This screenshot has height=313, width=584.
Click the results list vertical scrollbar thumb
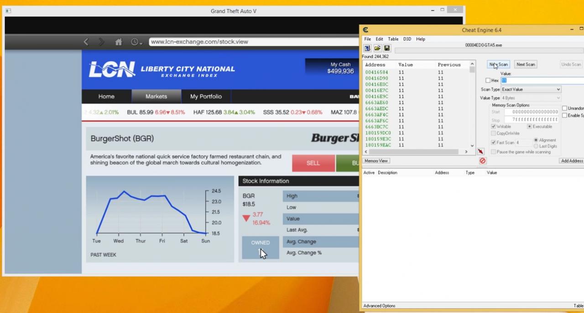tap(472, 70)
